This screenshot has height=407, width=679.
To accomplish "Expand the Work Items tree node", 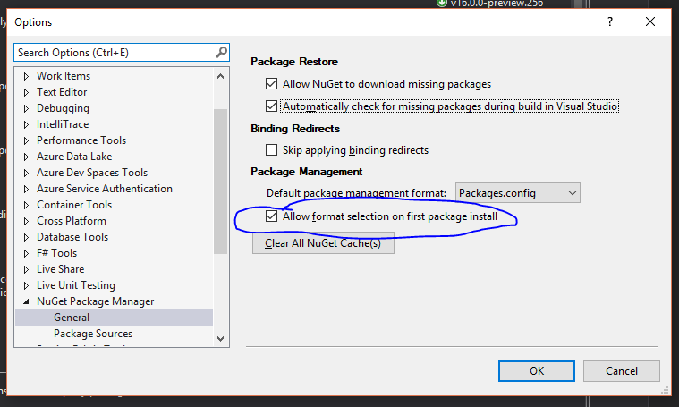I will [x=26, y=76].
